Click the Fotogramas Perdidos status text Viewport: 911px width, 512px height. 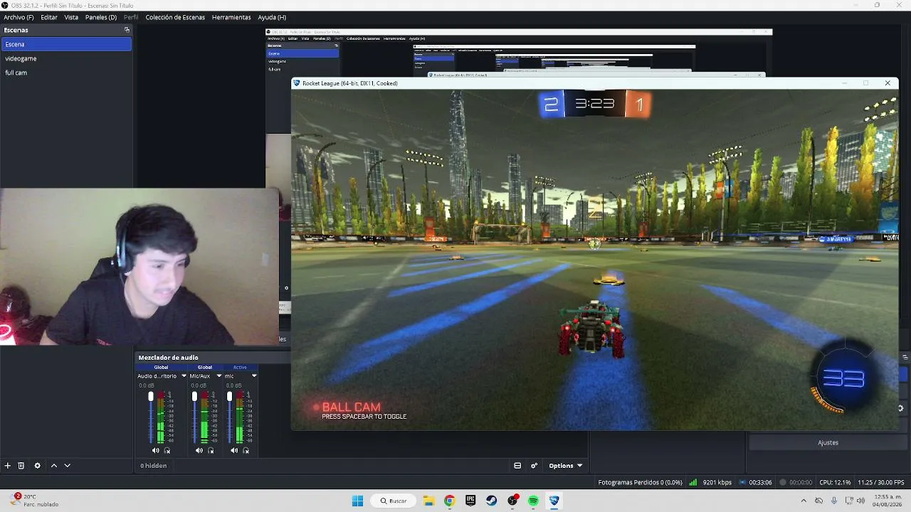tap(640, 482)
